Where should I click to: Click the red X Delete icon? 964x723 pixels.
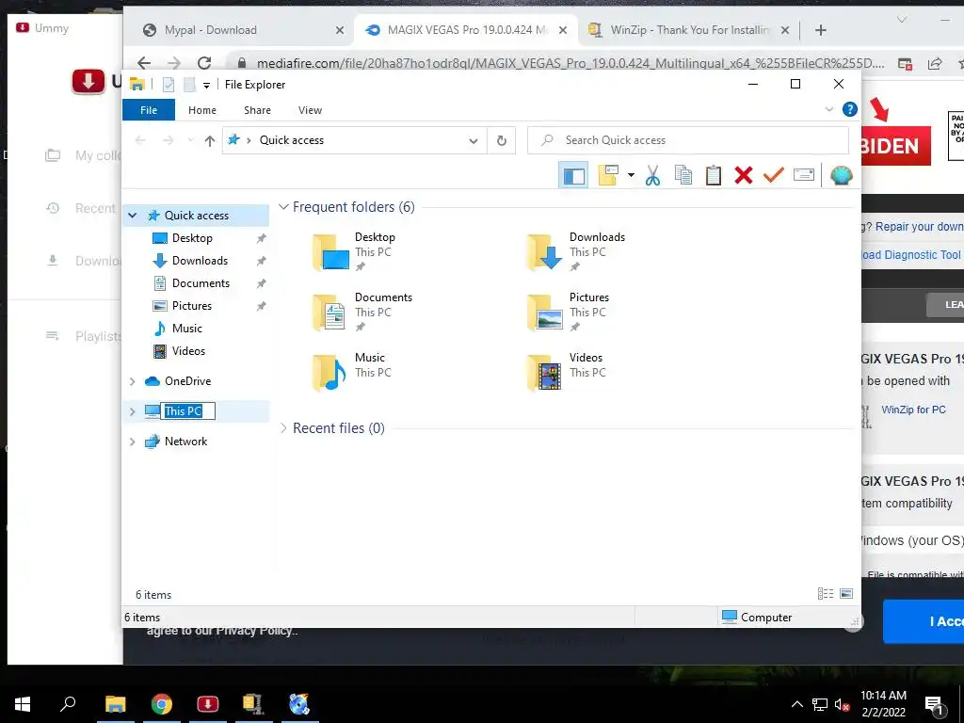coord(744,175)
